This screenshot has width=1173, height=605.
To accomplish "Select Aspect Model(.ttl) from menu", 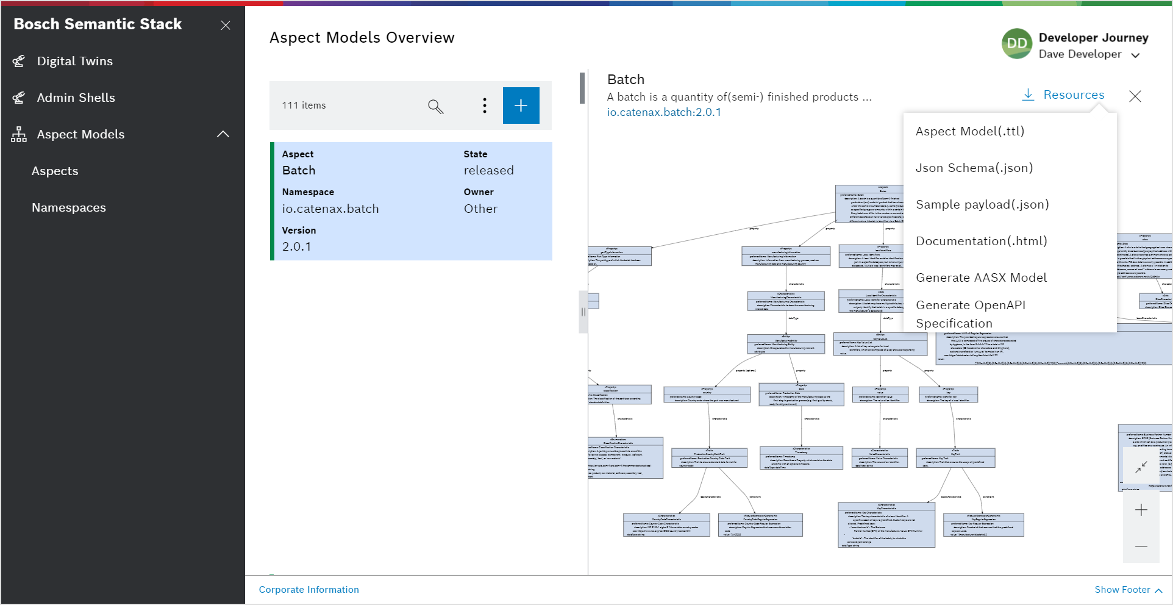I will pyautogui.click(x=969, y=131).
